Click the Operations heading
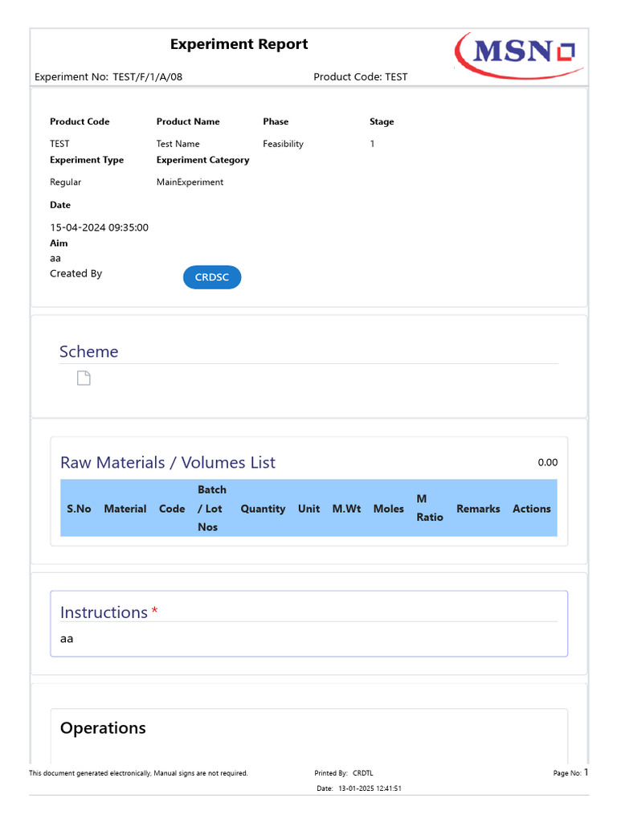This screenshot has width=617, height=823. click(x=104, y=728)
